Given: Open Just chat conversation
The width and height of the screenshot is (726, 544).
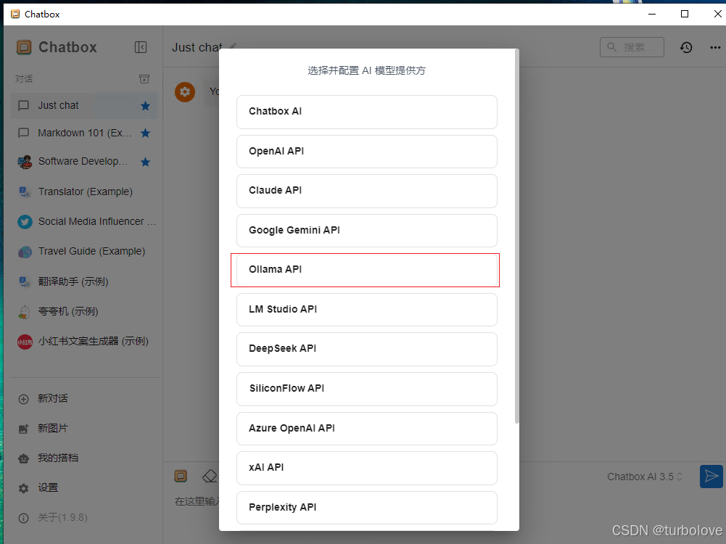Looking at the screenshot, I should [84, 106].
